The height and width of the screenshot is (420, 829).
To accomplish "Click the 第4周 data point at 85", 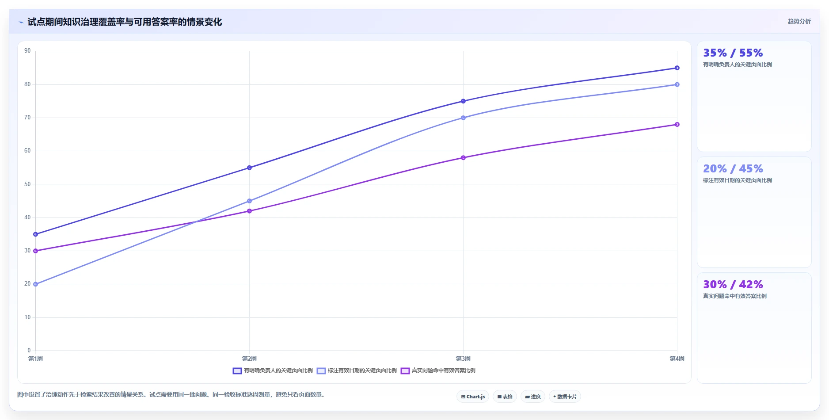I will 677,68.
